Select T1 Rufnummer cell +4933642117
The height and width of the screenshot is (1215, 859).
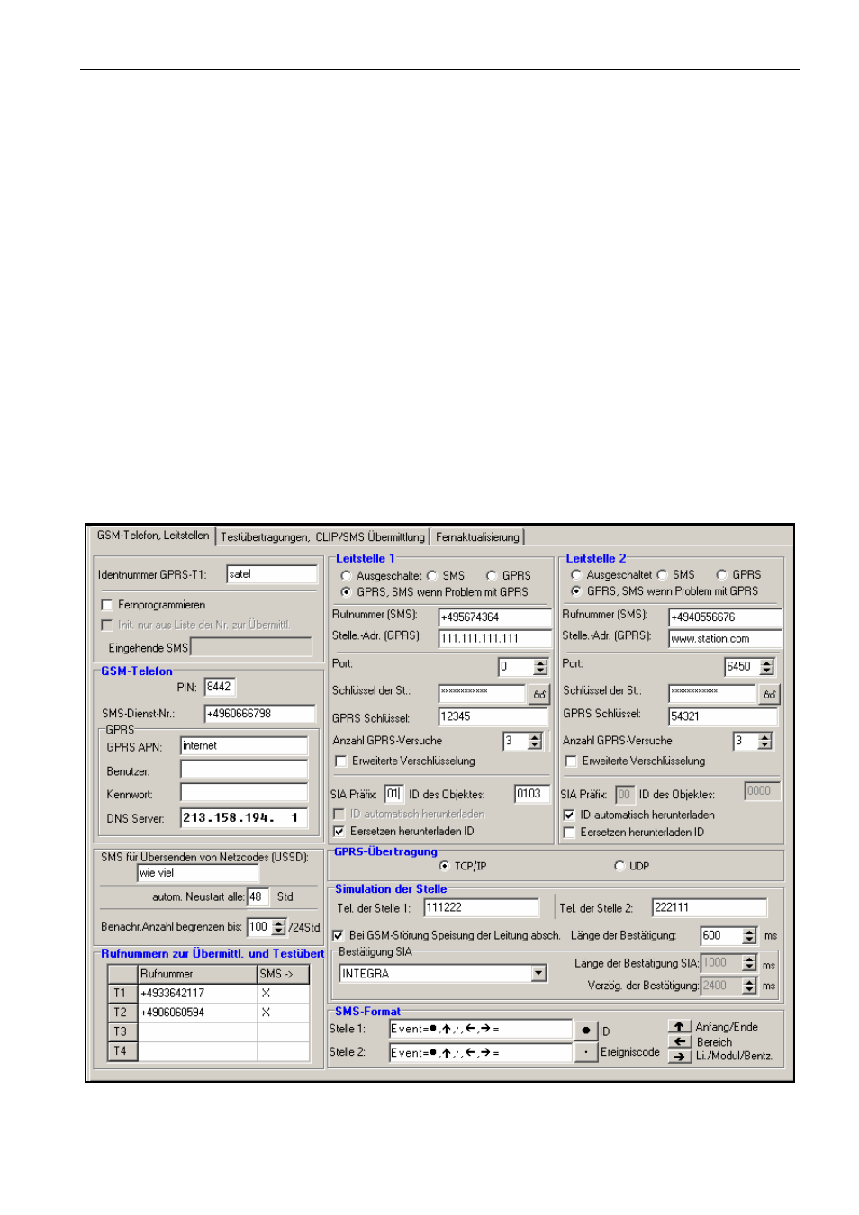click(197, 993)
